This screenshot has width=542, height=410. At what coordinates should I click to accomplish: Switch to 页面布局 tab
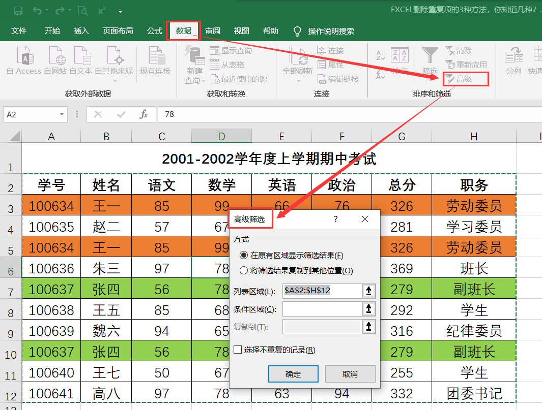118,30
